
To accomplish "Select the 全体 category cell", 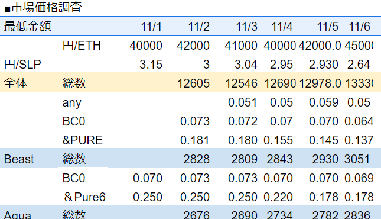I will click(x=16, y=83).
